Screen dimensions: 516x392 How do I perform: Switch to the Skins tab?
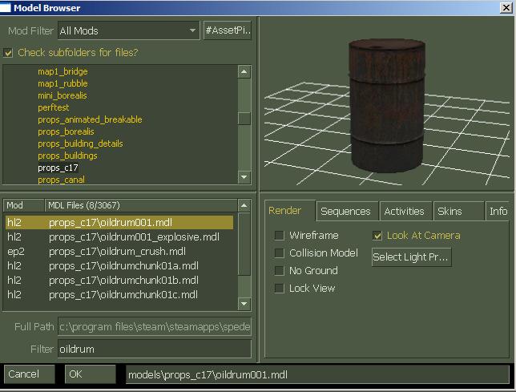[x=458, y=212]
